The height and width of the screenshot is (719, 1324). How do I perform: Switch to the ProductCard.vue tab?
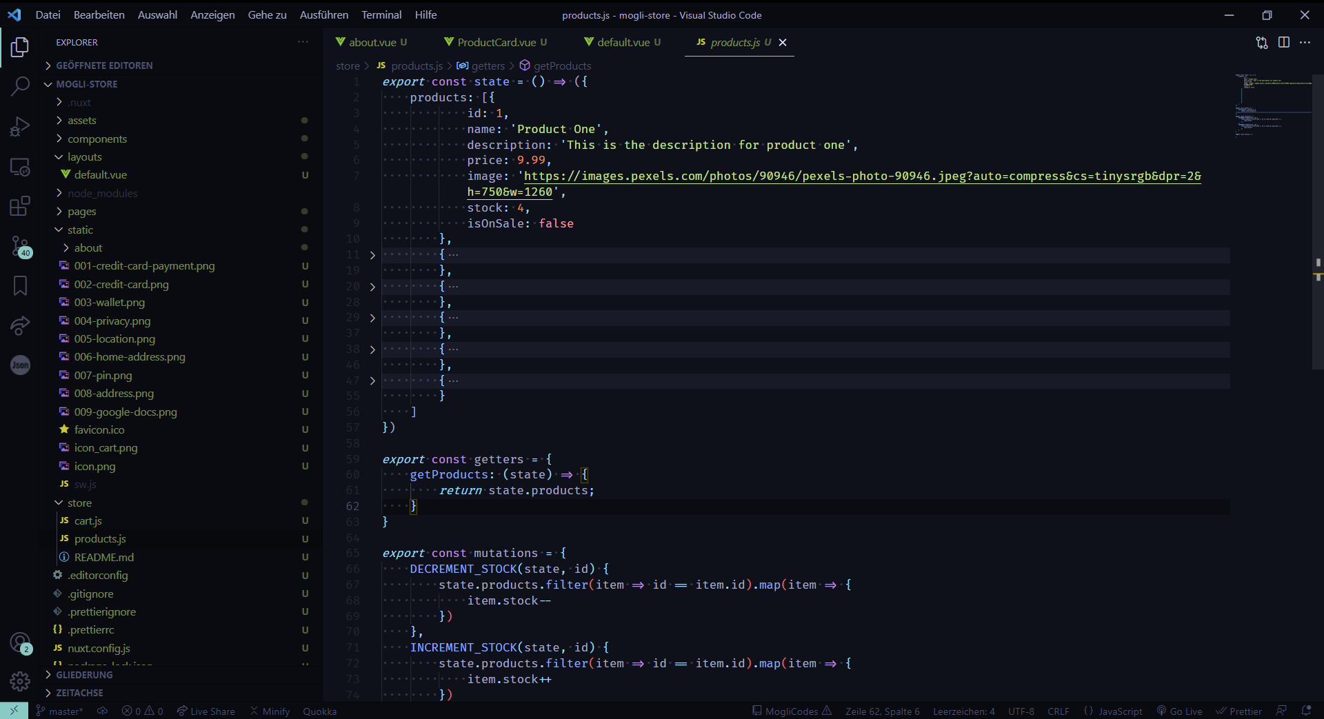click(x=496, y=42)
